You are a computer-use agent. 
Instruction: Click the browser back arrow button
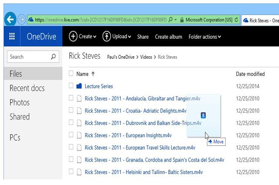(x=10, y=19)
